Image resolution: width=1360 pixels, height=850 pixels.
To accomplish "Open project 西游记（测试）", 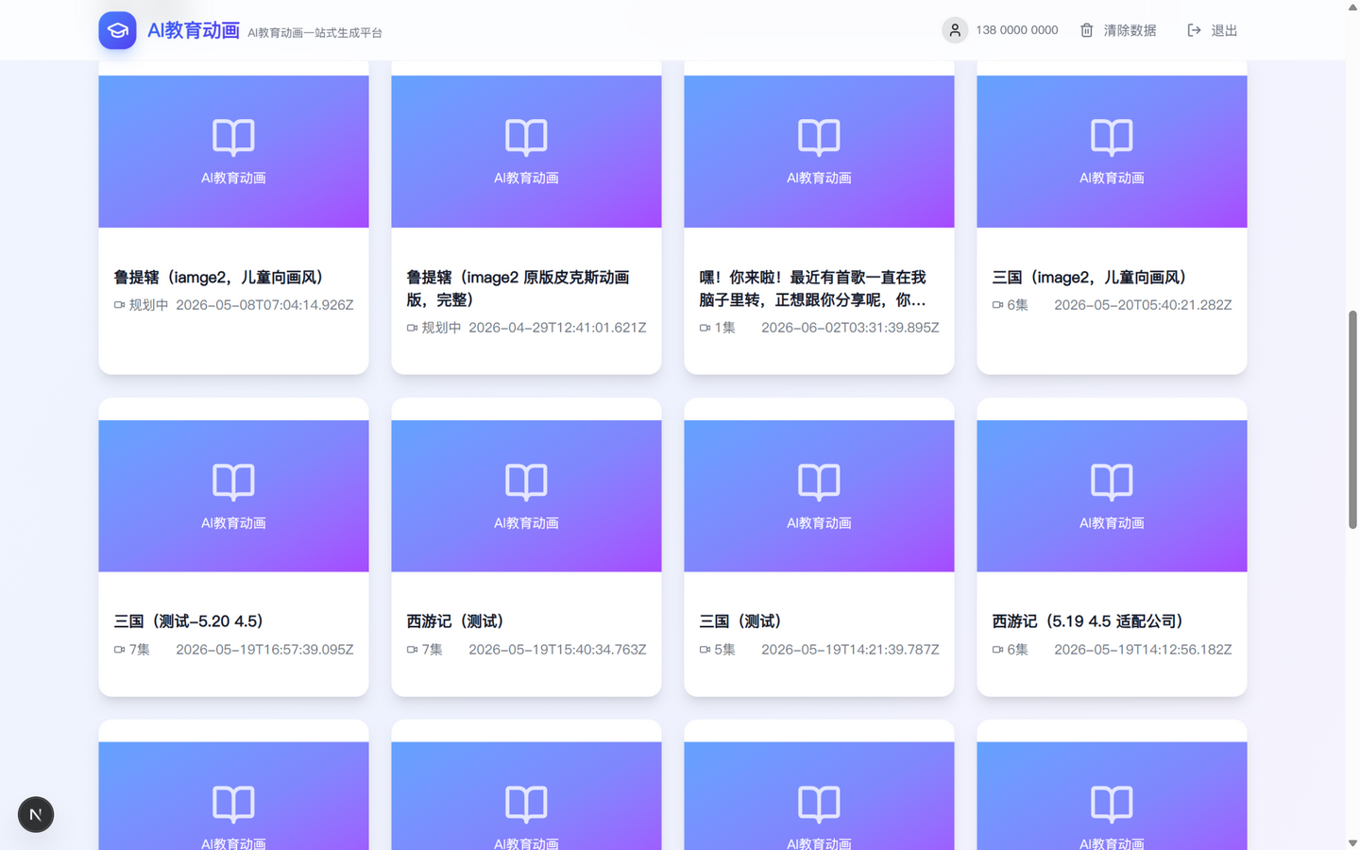I will pos(526,547).
